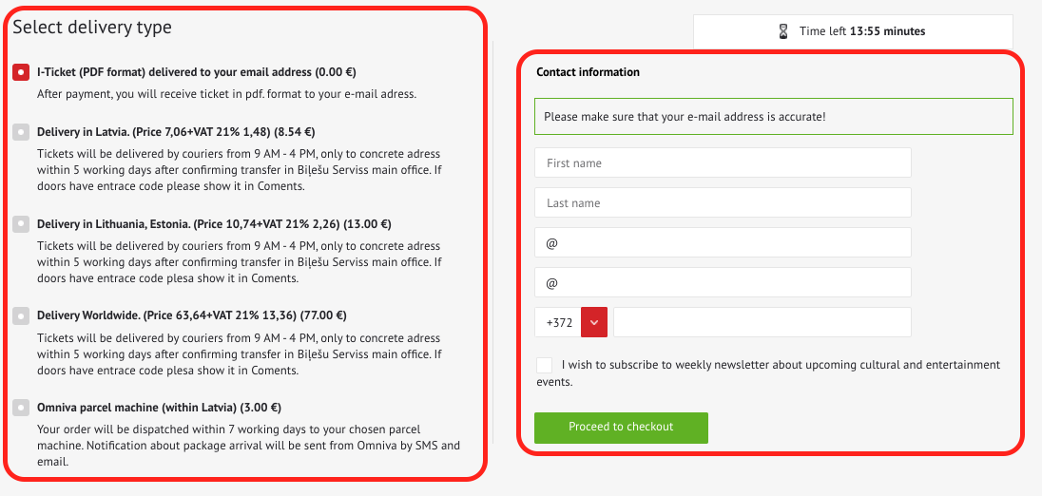This screenshot has width=1042, height=496.
Task: Click the e-mail accuracy notice box
Action: coord(774,116)
